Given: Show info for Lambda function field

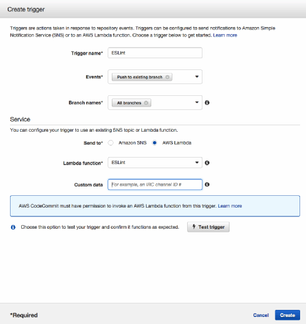Looking at the screenshot, I should pos(207,163).
